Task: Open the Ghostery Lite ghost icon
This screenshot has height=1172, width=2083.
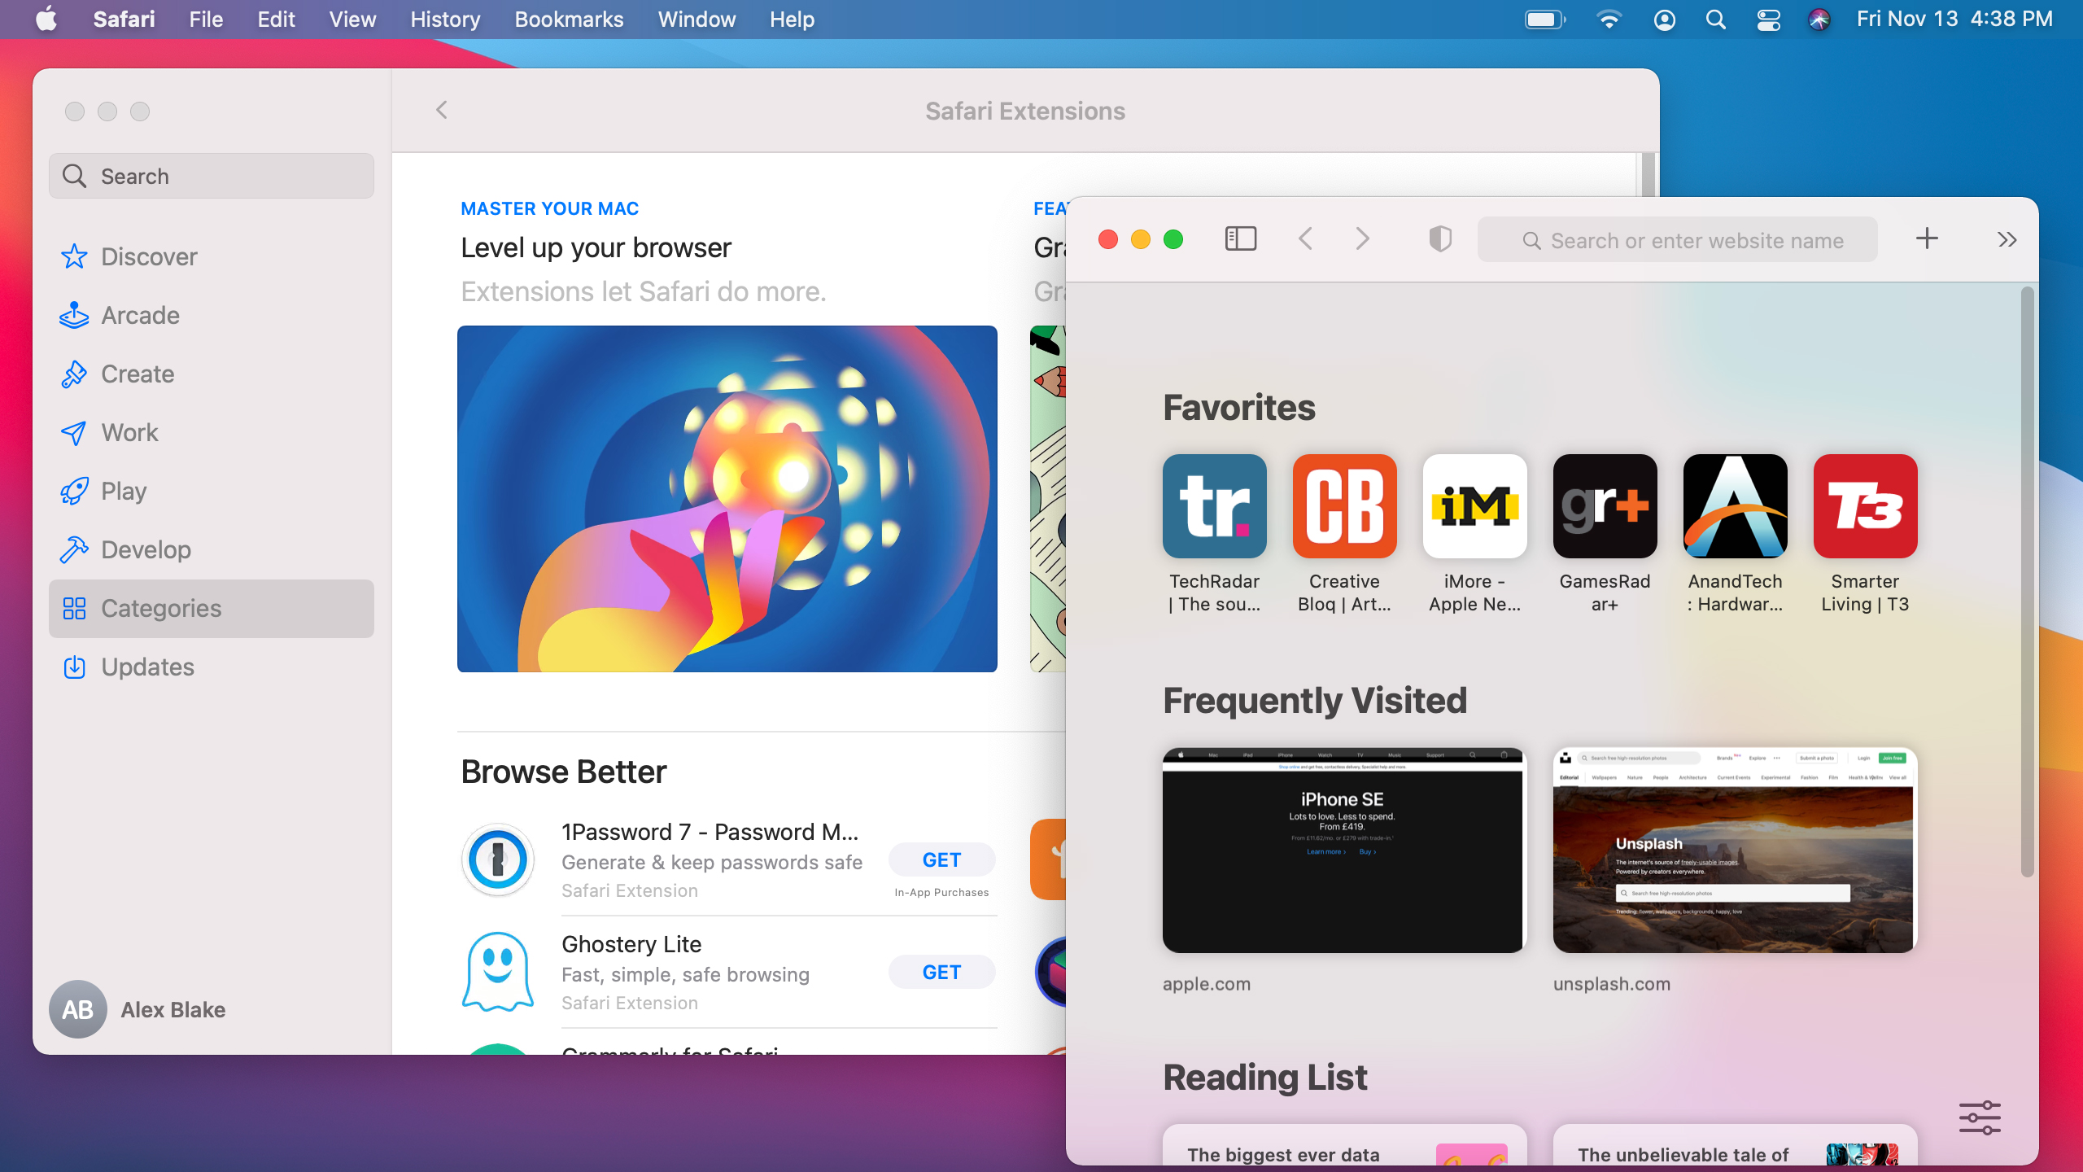Action: click(498, 972)
